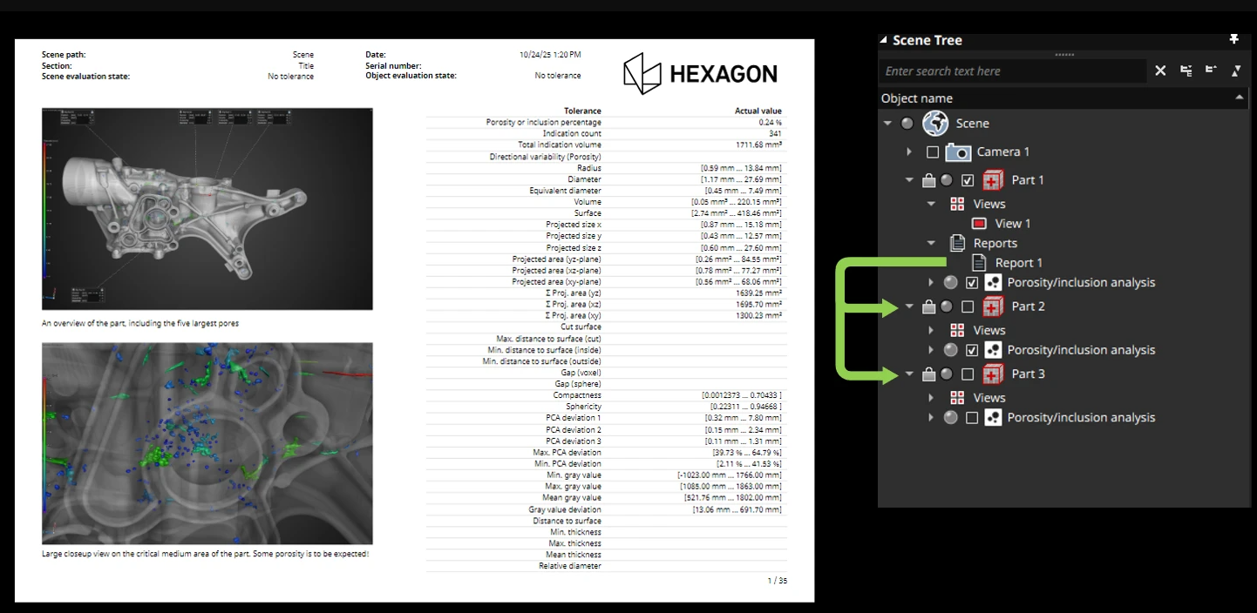
Task: Click the Part 2 red cube icon
Action: pyautogui.click(x=993, y=306)
